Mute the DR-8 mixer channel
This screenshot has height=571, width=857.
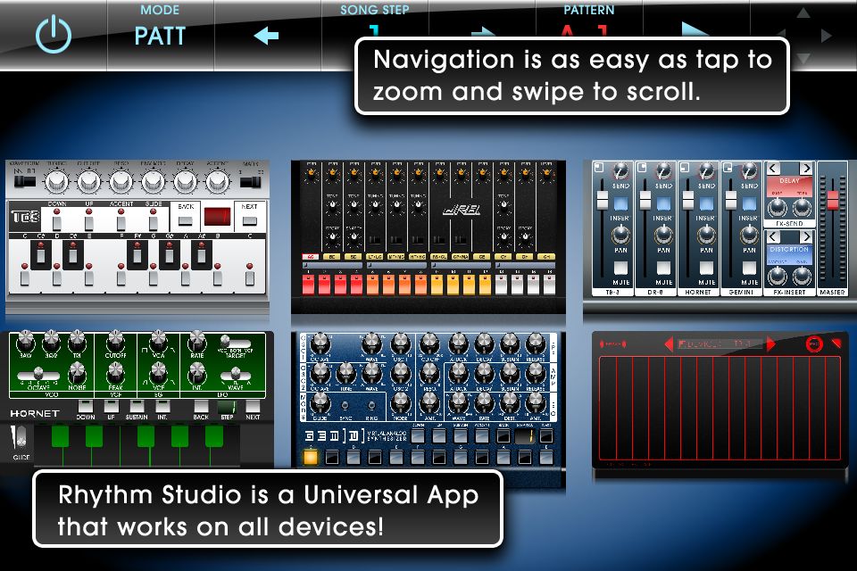point(663,268)
